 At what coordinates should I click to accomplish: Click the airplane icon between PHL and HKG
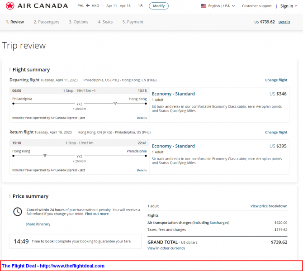(88, 5)
